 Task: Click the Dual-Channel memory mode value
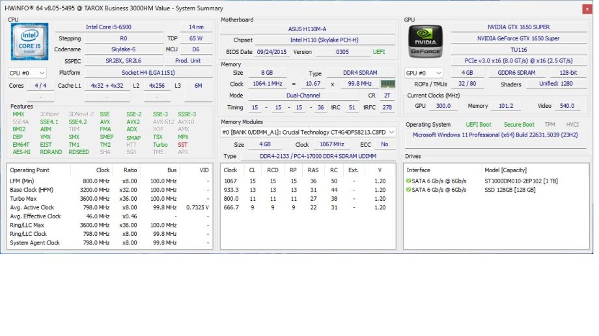point(303,96)
